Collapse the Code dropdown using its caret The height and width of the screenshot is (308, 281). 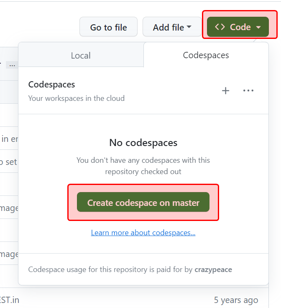point(258,27)
